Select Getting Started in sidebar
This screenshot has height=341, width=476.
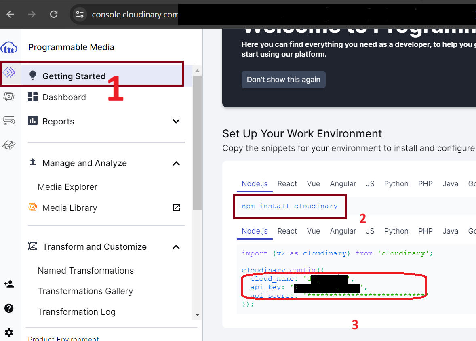[x=107, y=76]
